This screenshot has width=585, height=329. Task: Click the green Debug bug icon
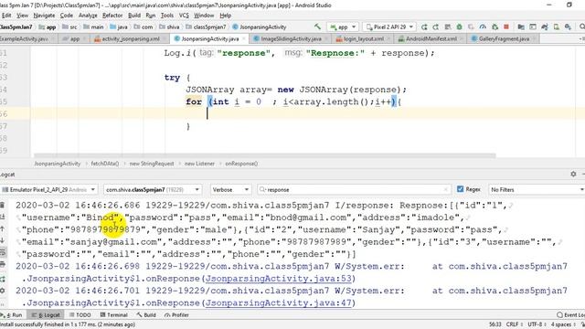pyautogui.click(x=459, y=27)
